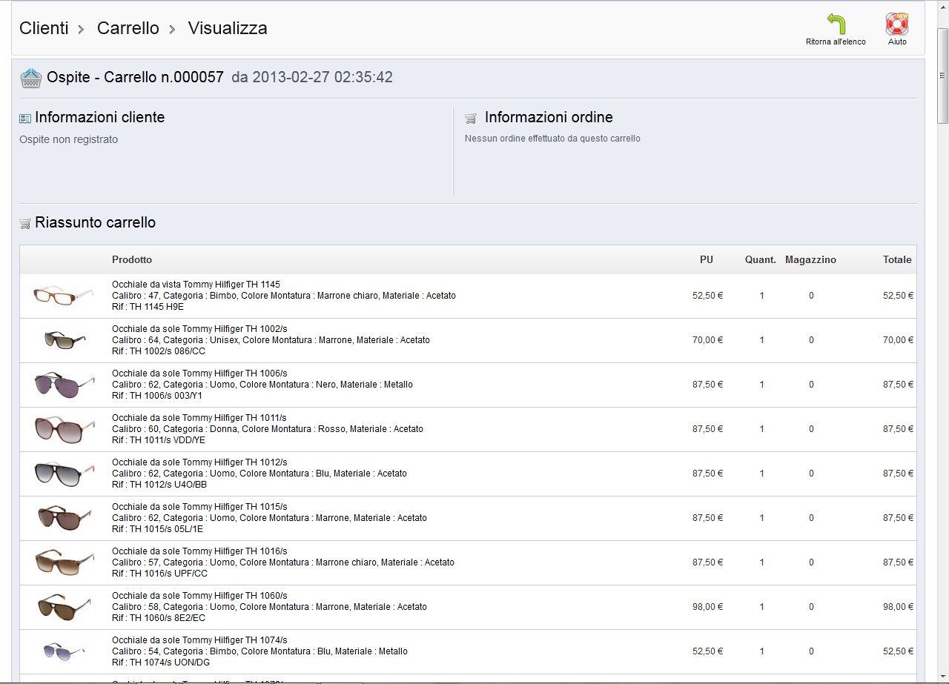Viewport: 949px width, 684px height.
Task: Click the 98,00 € total of TH 1060/s
Action: [x=898, y=607]
